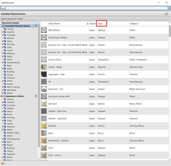Select Metallic Paint in Appearance Library
This screenshot has height=166, width=171.
pyautogui.click(x=13, y=133)
